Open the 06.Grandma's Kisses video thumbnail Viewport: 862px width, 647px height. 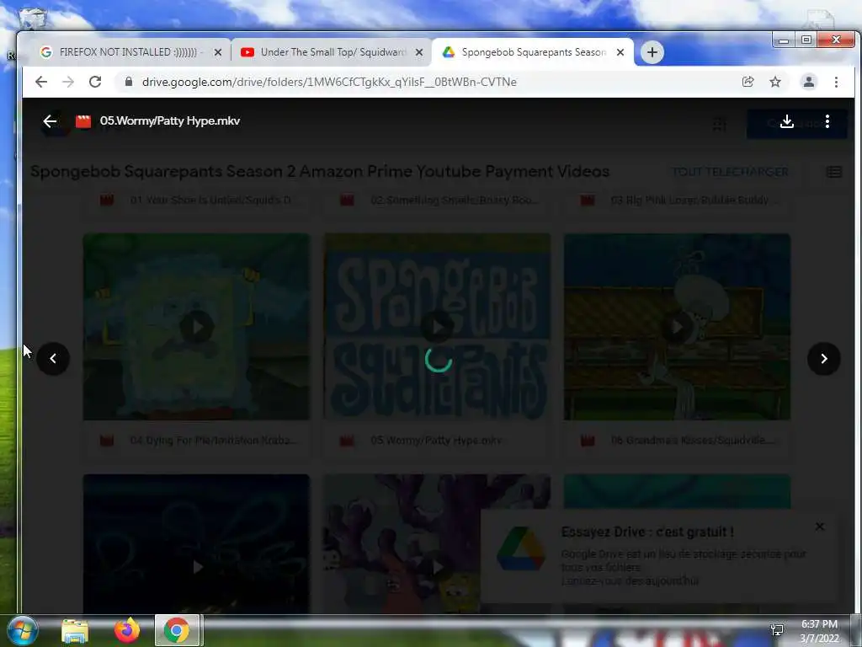coord(678,327)
